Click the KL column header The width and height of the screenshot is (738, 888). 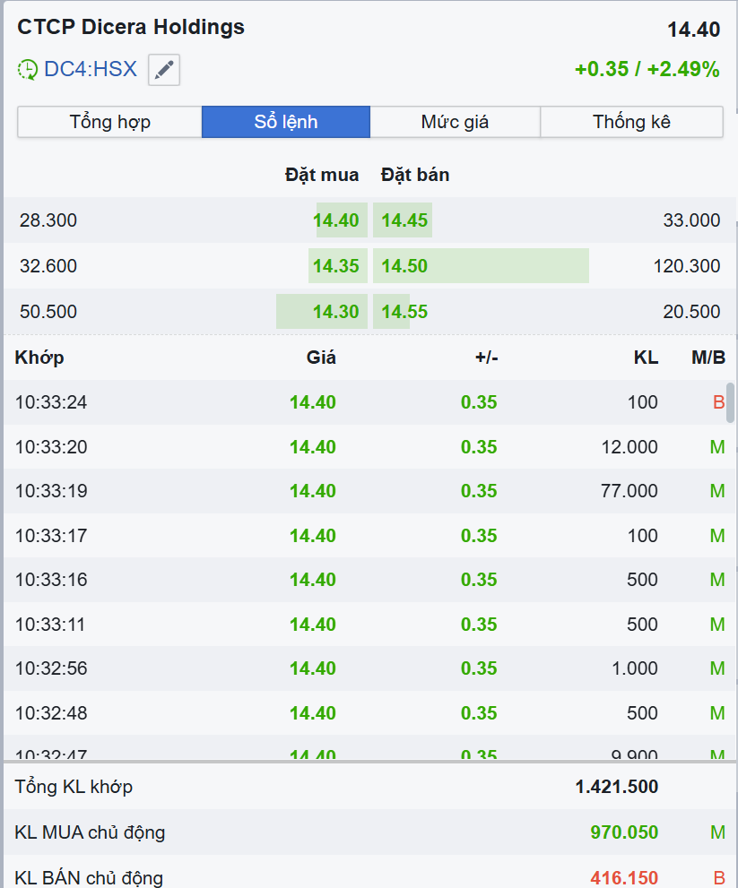click(646, 358)
